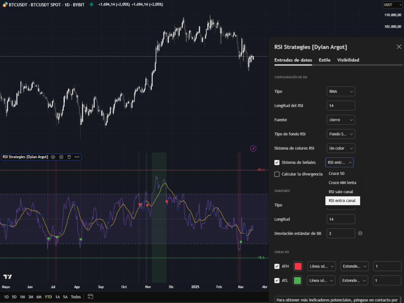Set chart range to 5A

65,297
